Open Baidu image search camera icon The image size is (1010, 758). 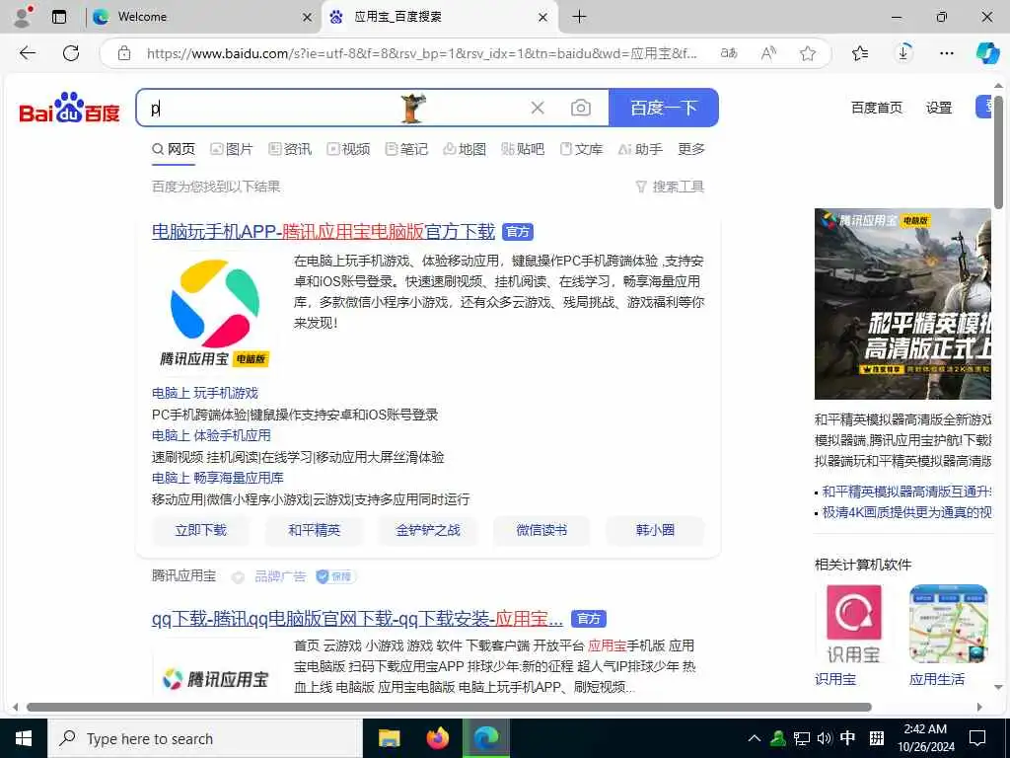pyautogui.click(x=580, y=108)
